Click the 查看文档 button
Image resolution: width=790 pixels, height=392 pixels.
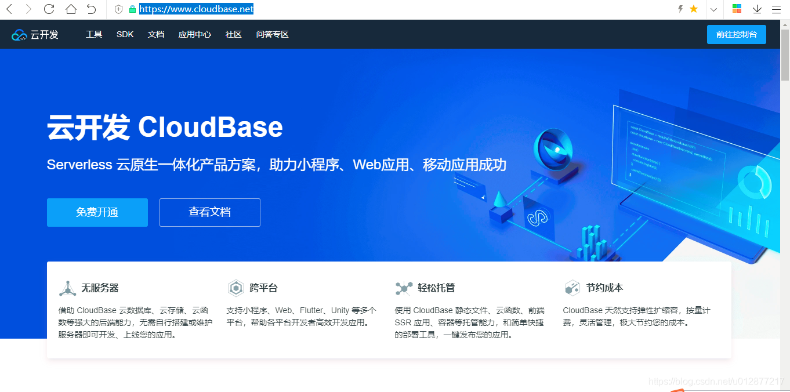point(209,212)
